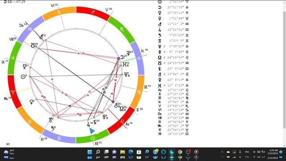Switch the РУС input language indicator

(x=247, y=152)
